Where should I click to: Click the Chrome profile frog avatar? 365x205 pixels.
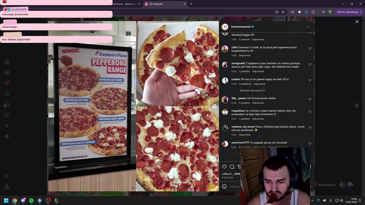(x=330, y=12)
